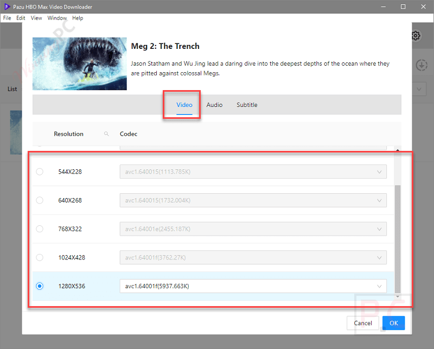Open the download queue icon

pos(422,65)
